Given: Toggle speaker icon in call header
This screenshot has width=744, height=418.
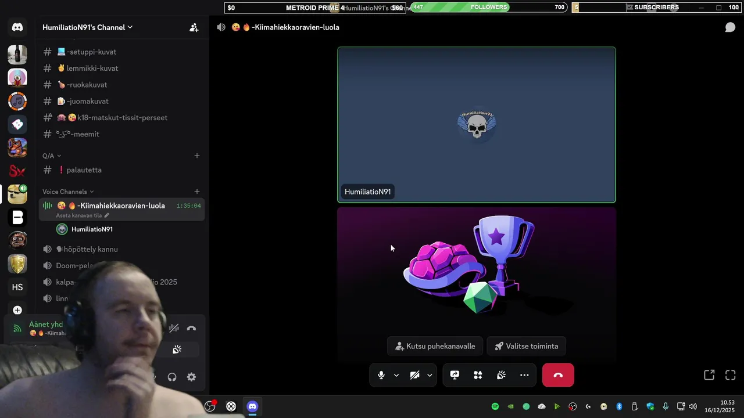Looking at the screenshot, I should pyautogui.click(x=221, y=27).
